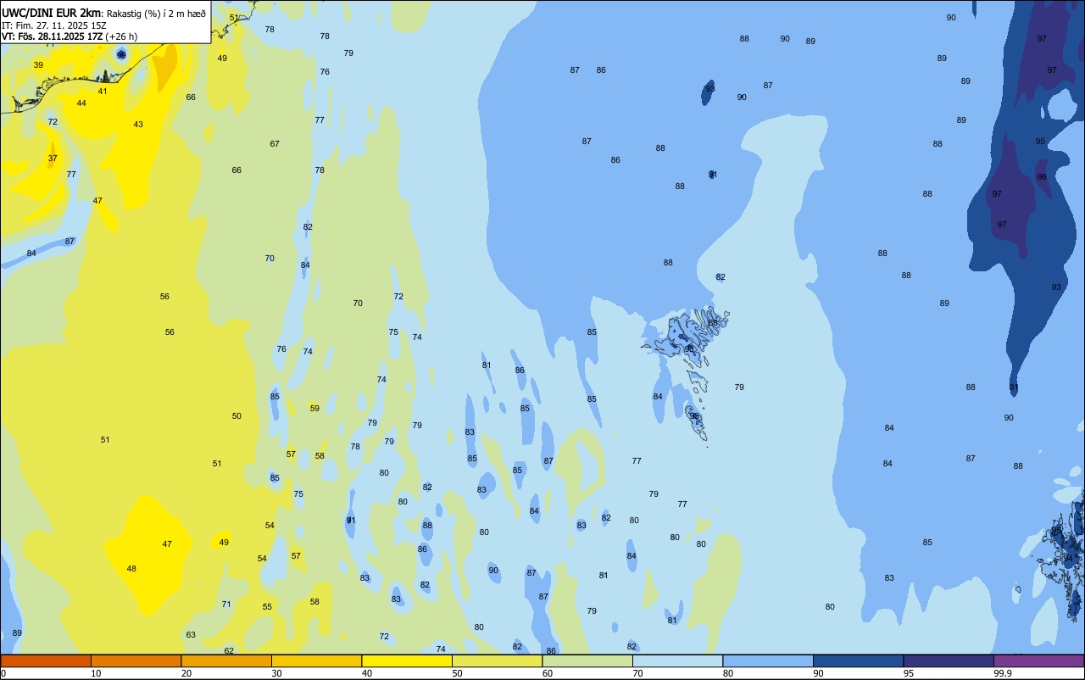The width and height of the screenshot is (1085, 680).
Task: Click the humidity value 67 on the map
Action: click(x=275, y=144)
